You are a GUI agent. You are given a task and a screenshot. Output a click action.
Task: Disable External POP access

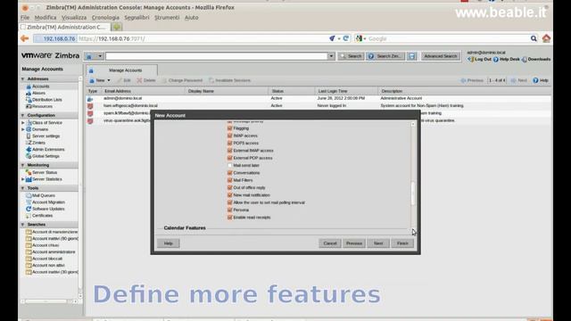tap(230, 158)
